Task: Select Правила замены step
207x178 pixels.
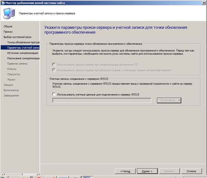Action: click(x=17, y=64)
